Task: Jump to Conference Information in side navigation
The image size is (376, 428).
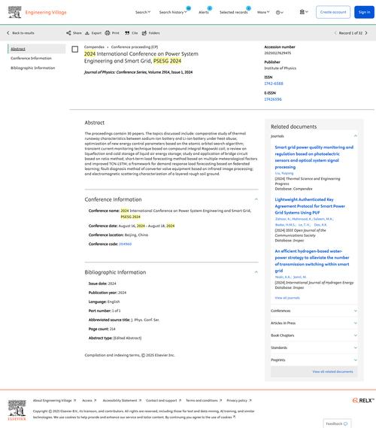Action: tap(31, 58)
